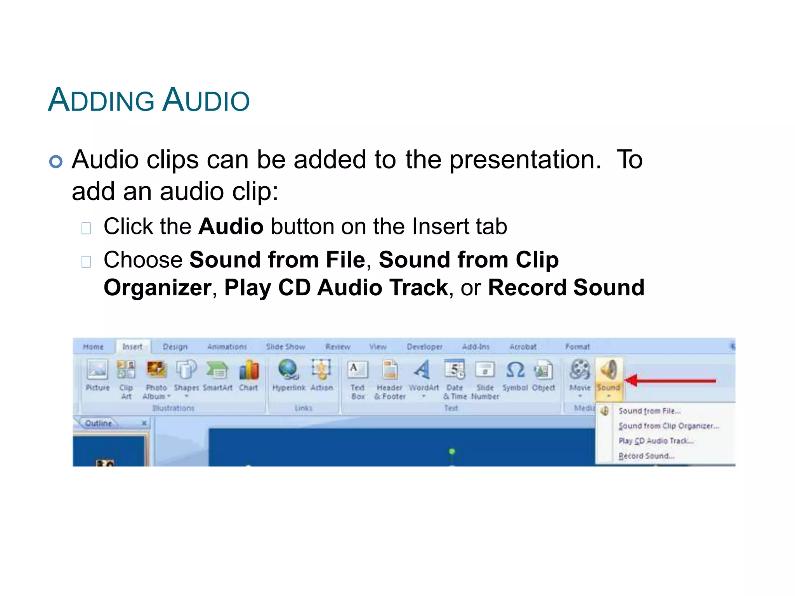Insert a Text Box
The width and height of the screenshot is (795, 596).
coord(358,379)
